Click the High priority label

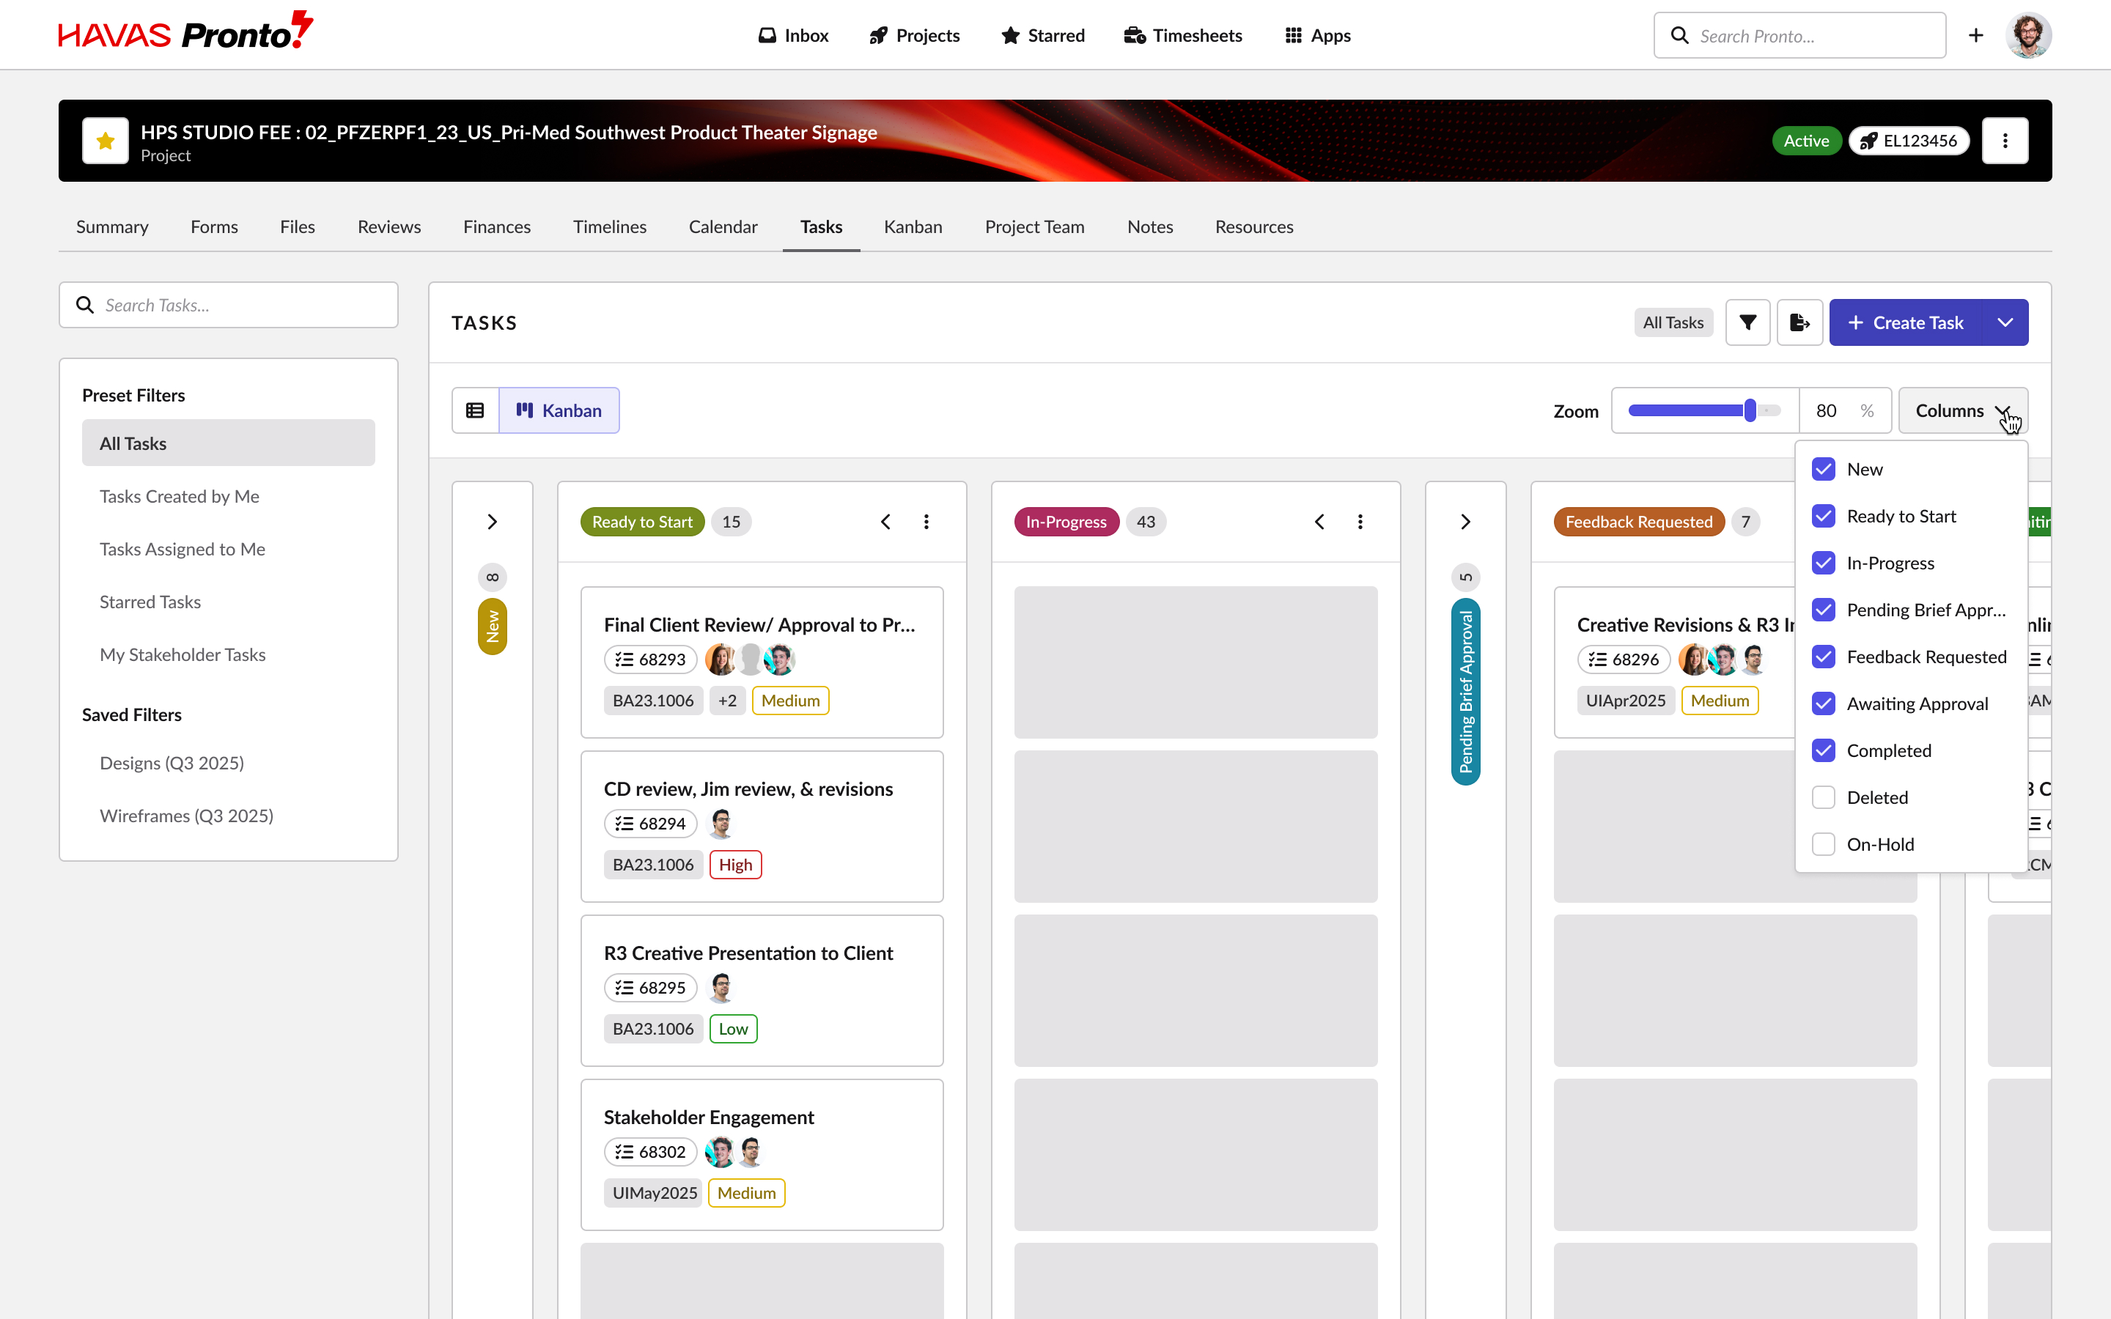735,865
